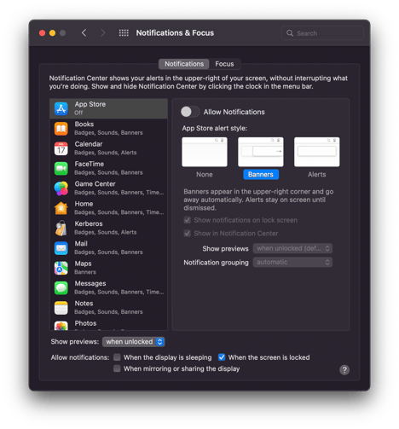The image size is (399, 429).
Task: Click the Home app icon
Action: [61, 208]
